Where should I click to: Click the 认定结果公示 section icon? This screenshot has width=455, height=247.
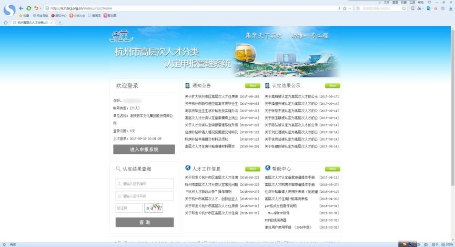click(267, 86)
